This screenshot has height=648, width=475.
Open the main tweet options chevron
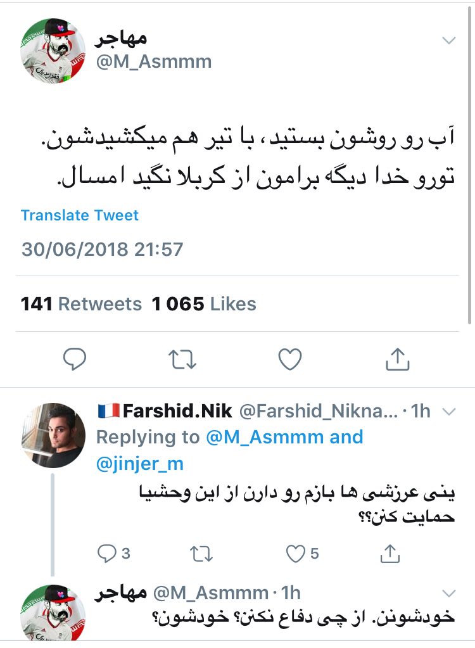click(448, 41)
